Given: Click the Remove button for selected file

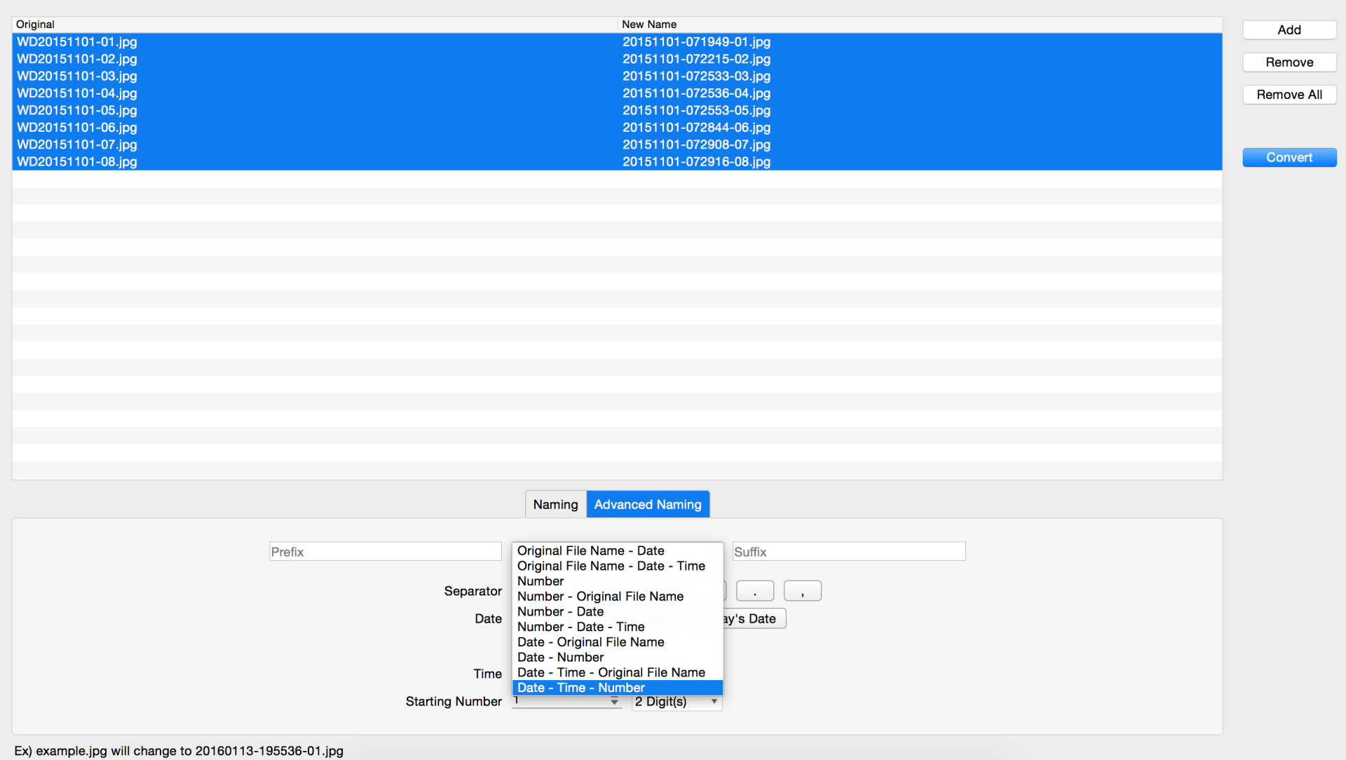Looking at the screenshot, I should (1289, 62).
